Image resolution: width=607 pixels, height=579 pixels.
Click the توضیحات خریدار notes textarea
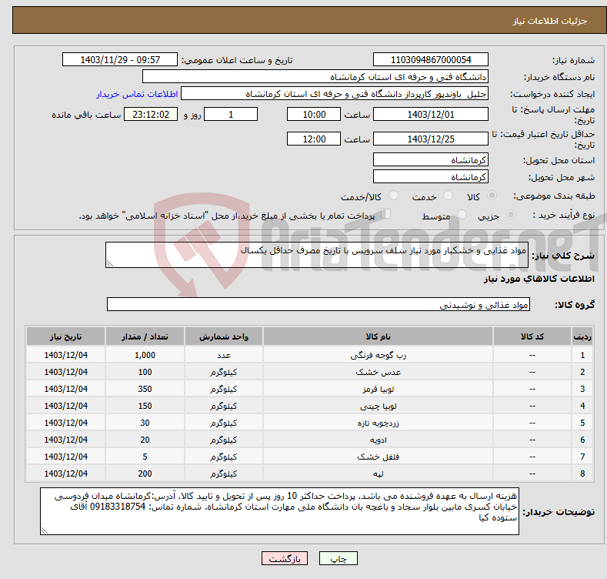(x=279, y=511)
